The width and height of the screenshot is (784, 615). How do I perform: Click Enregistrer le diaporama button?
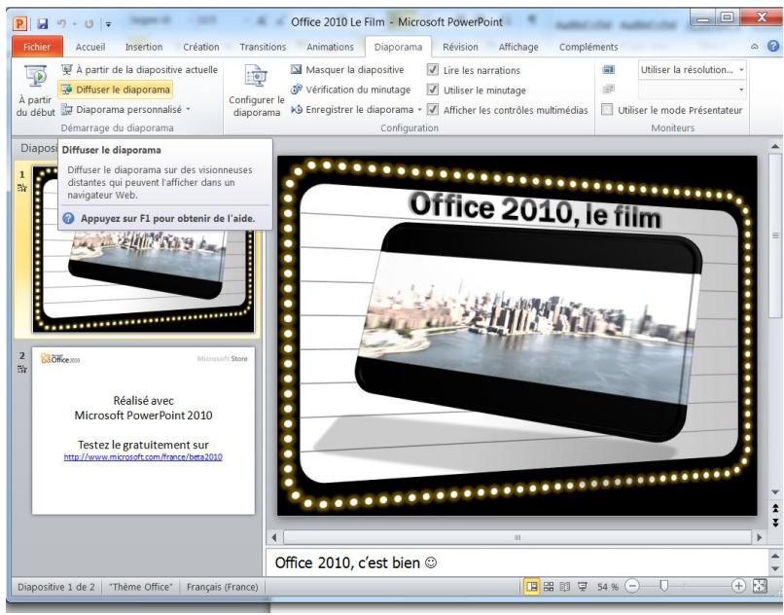point(352,109)
